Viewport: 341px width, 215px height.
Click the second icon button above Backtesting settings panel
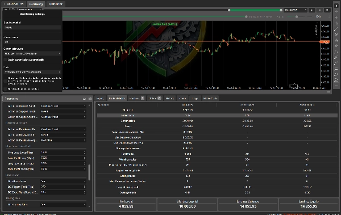tap(13, 10)
